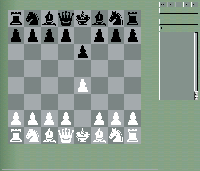Jump to game start with << button

tap(163, 4)
